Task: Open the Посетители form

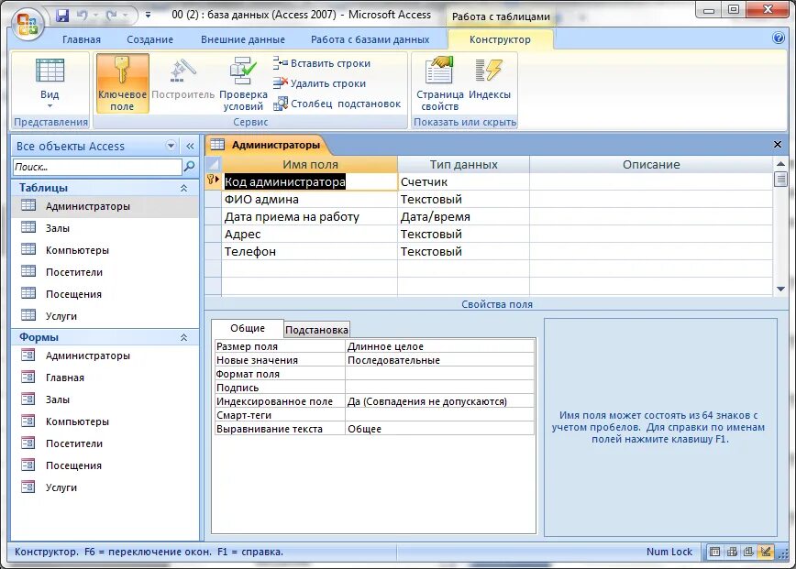Action: point(105,443)
